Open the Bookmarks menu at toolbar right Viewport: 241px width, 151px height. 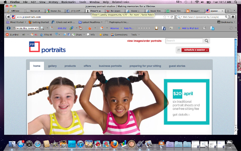[x=226, y=22]
